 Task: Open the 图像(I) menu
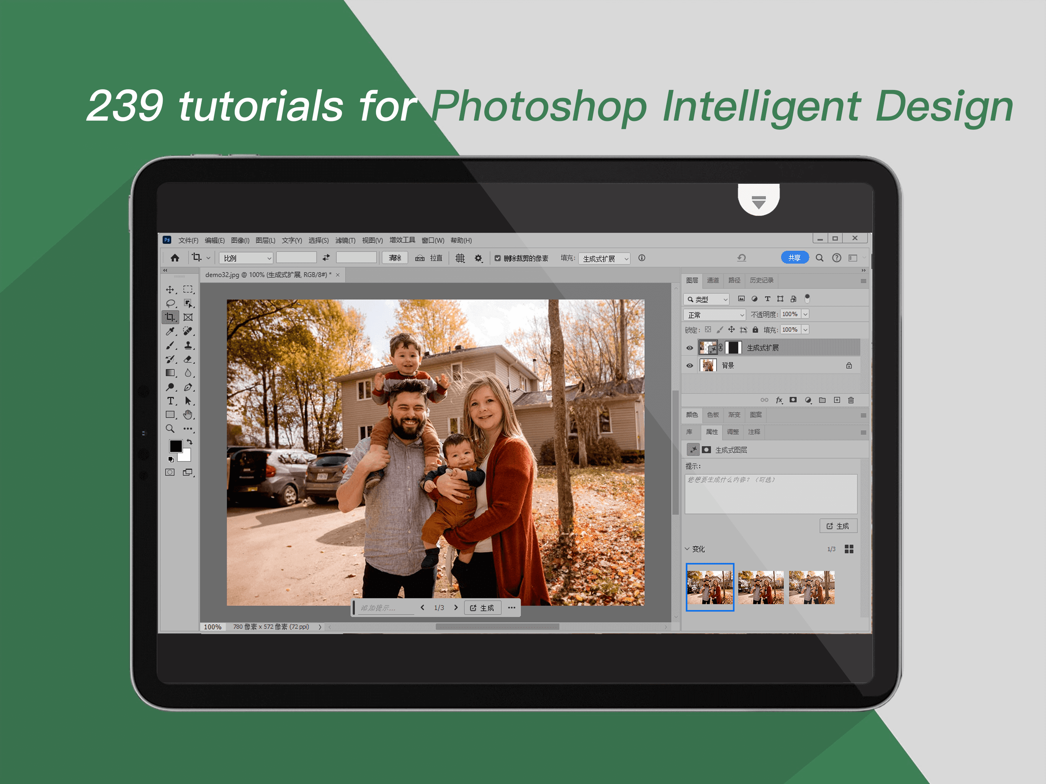click(x=240, y=240)
